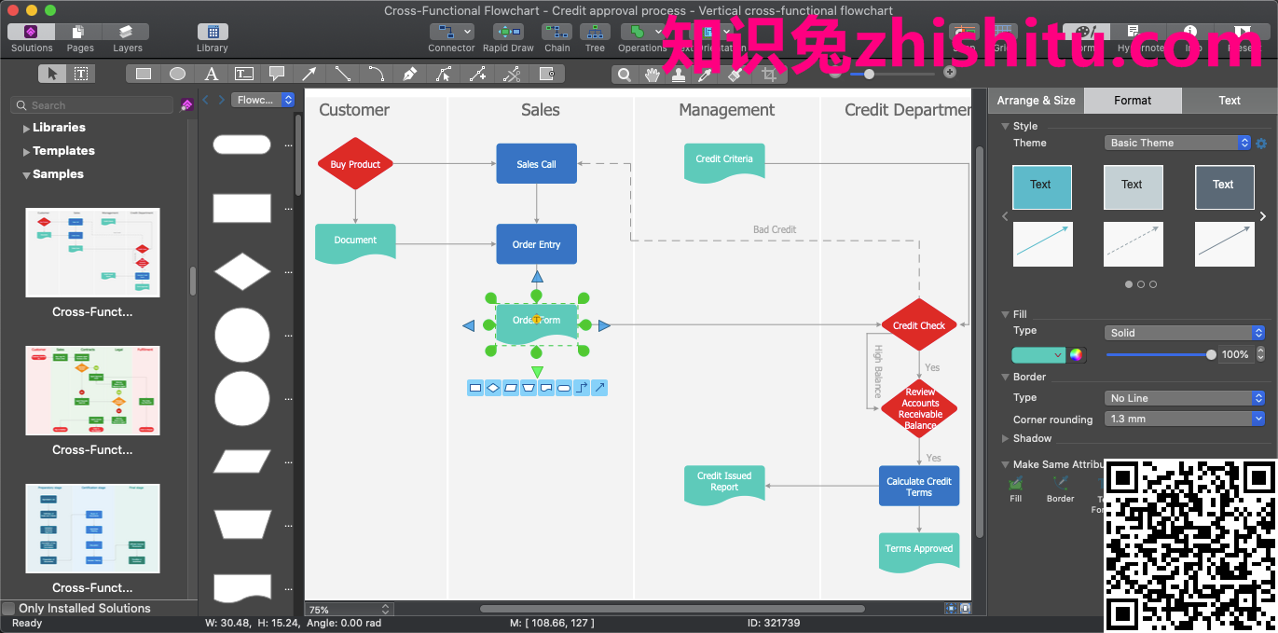Image resolution: width=1278 pixels, height=633 pixels.
Task: Go to next theme style page
Action: pos(1263,216)
